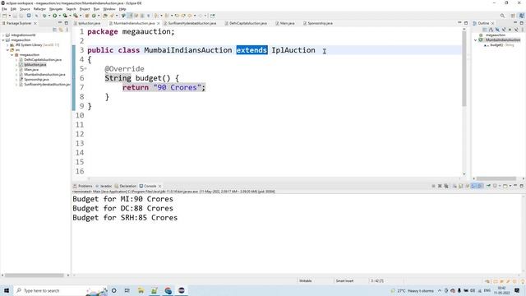Toggle Hide Static members in Outline toolbar

504,30
